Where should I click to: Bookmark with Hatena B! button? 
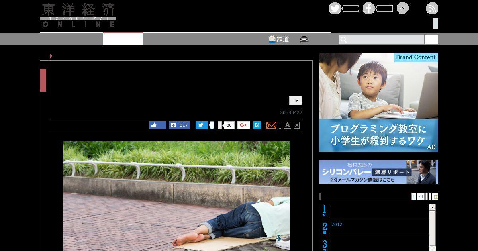point(257,125)
